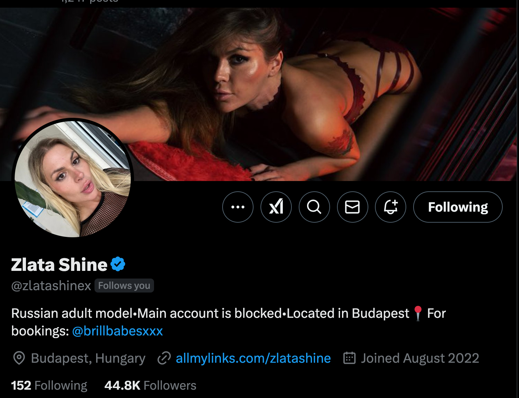
Task: Open the @brillbabesxxx mention link
Action: (117, 331)
